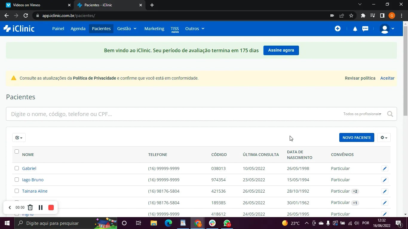Open the quick add plus icon
408x229 pixels.
pos(338,29)
